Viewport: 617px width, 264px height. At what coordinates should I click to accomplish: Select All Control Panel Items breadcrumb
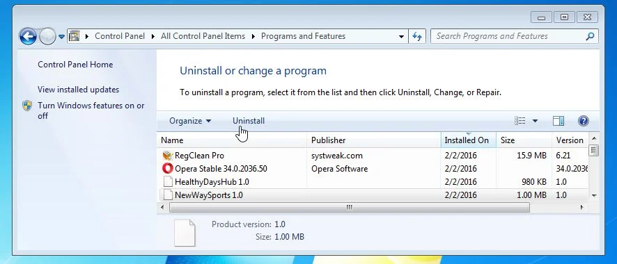coord(203,36)
